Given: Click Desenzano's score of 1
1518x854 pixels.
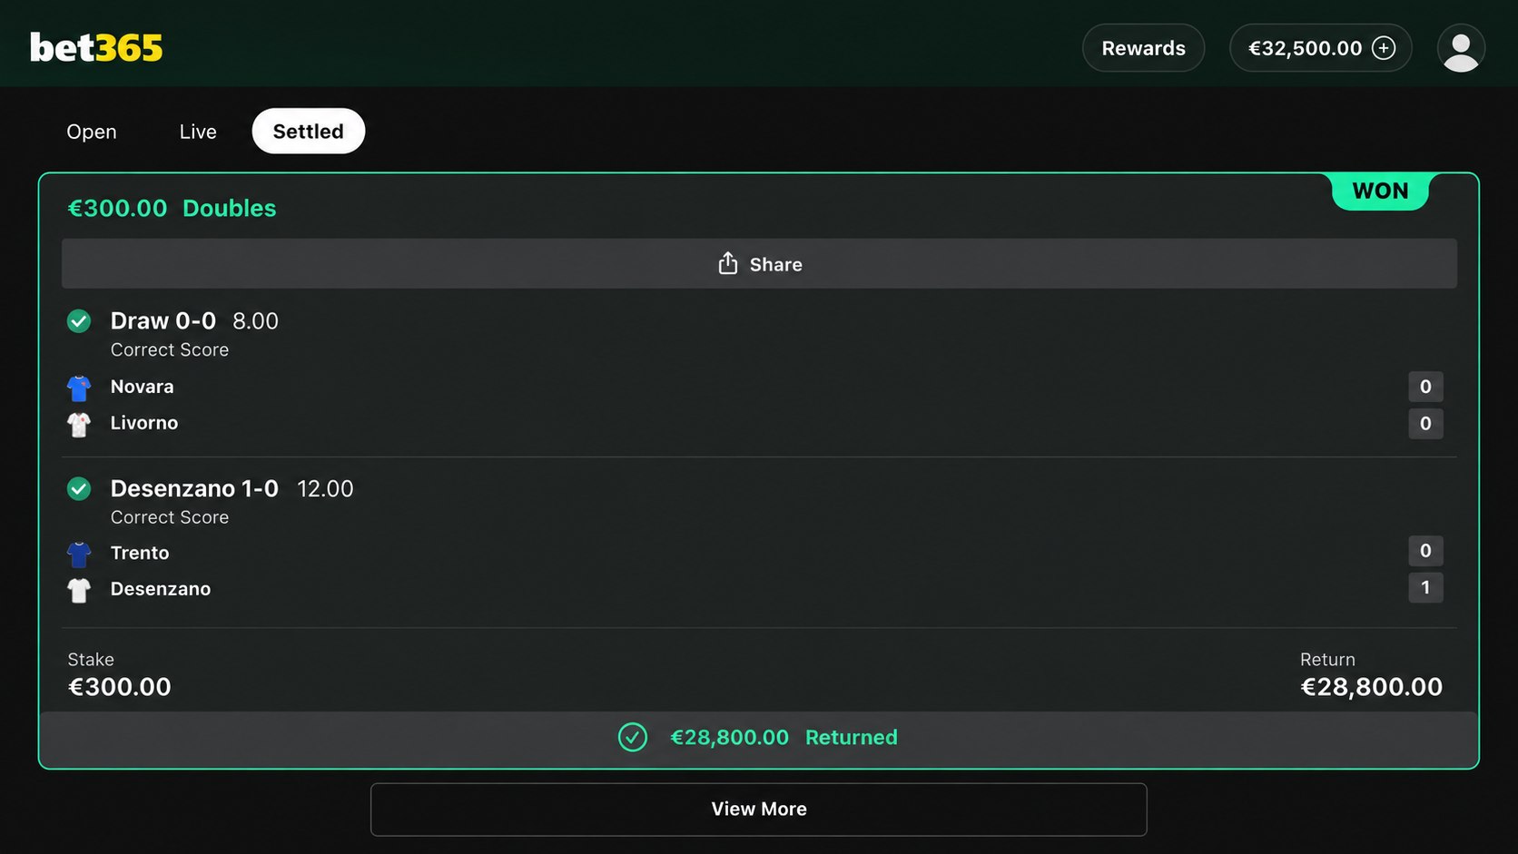Looking at the screenshot, I should click(x=1425, y=587).
